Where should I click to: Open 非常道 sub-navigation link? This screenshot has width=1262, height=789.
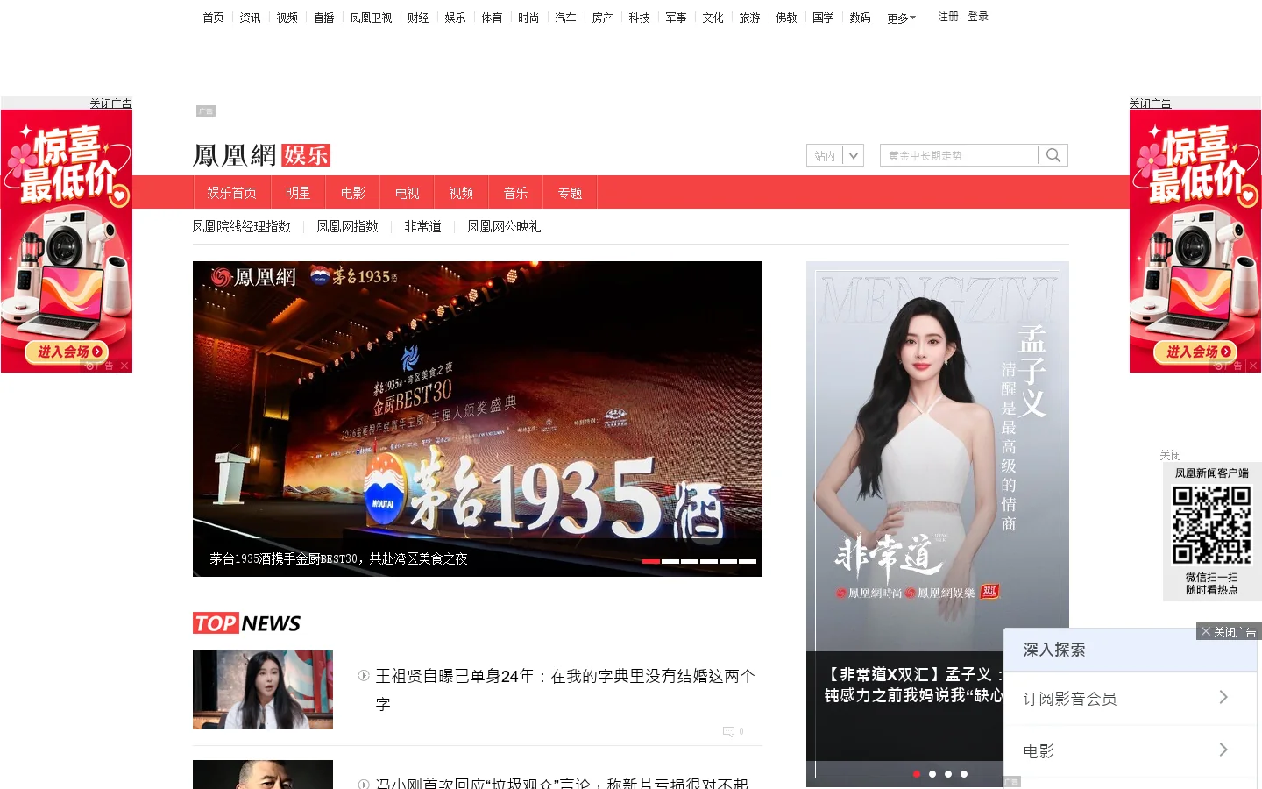tap(422, 226)
